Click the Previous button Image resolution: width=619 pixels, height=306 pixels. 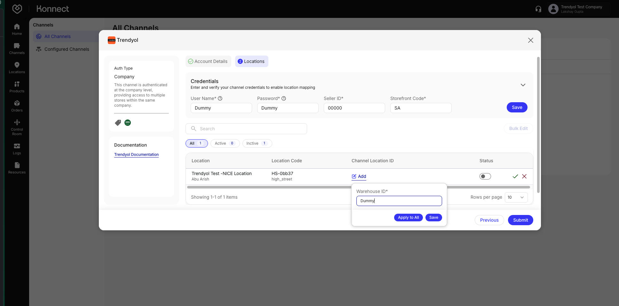click(x=489, y=220)
